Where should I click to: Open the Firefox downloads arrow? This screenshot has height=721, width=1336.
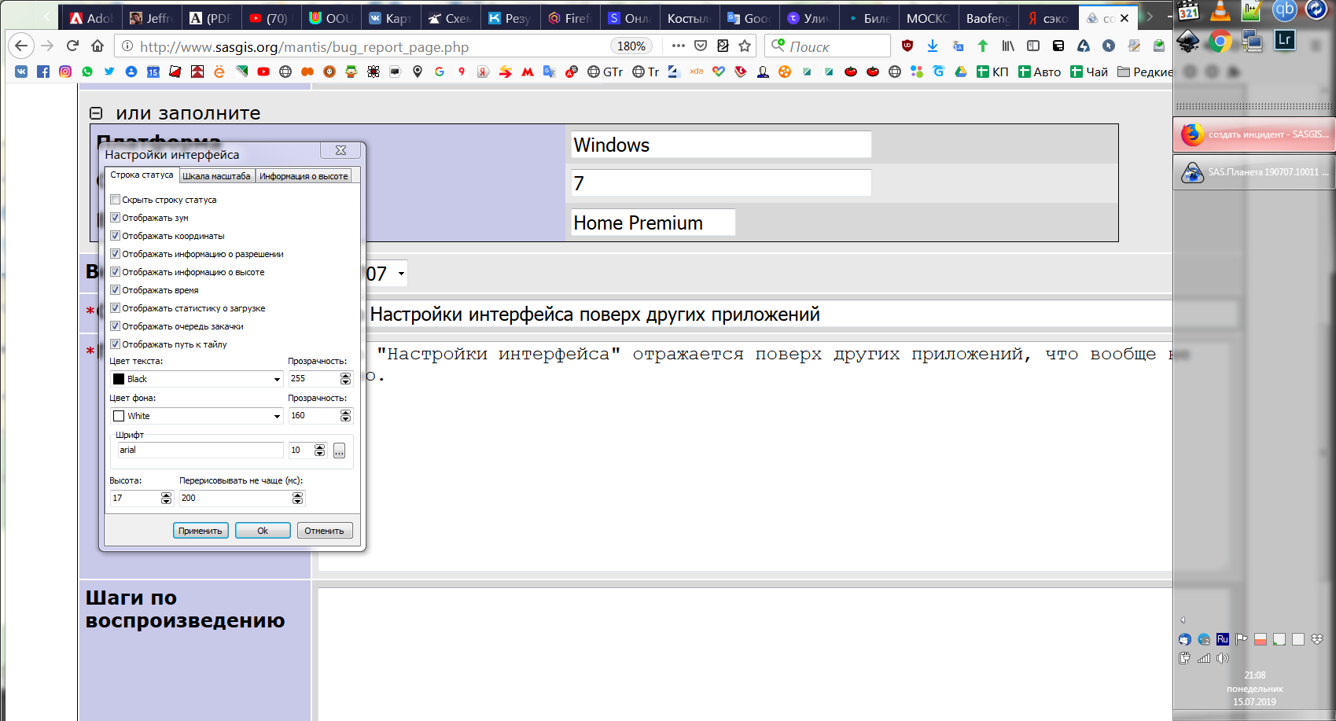click(x=933, y=46)
